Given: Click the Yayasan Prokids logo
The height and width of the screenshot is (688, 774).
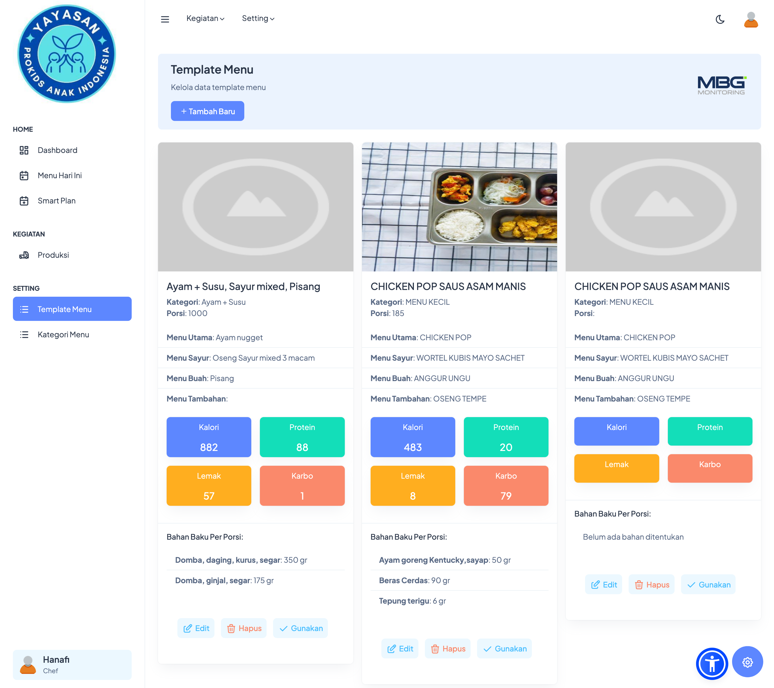Looking at the screenshot, I should point(67,54).
